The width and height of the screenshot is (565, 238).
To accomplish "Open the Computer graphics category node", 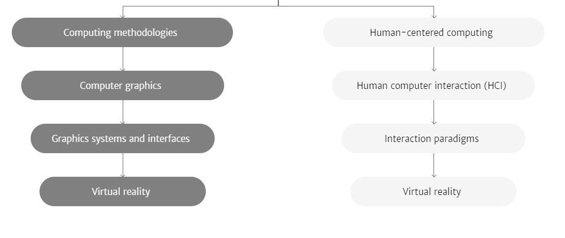I will [123, 85].
